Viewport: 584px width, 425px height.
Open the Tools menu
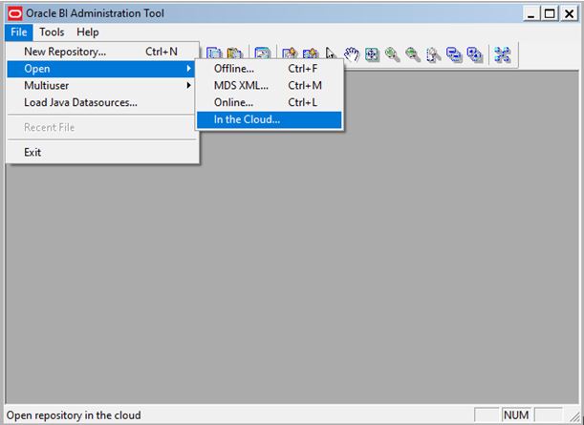point(52,32)
